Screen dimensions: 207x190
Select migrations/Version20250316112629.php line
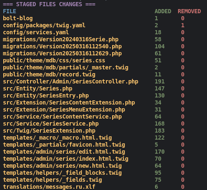pos(62,54)
